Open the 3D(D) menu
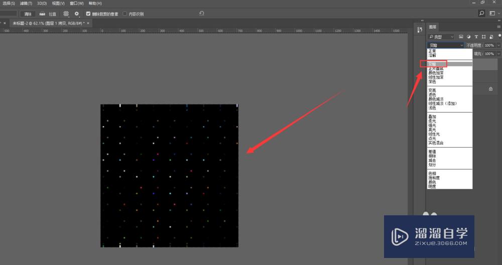 click(42, 3)
